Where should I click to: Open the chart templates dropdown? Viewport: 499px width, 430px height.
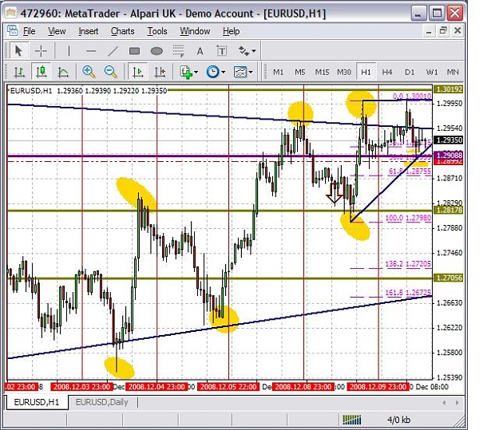pyautogui.click(x=244, y=72)
